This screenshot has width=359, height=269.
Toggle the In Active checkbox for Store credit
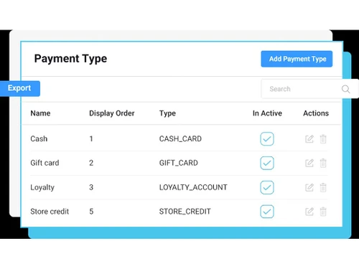pos(267,212)
